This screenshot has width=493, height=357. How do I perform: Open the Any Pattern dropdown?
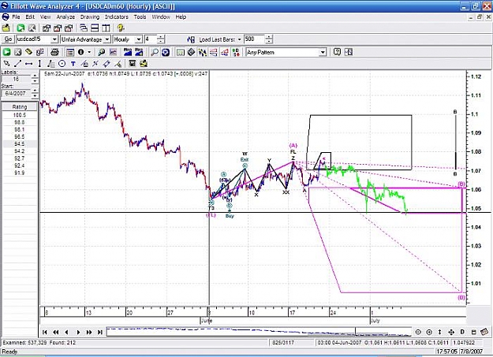[323, 52]
